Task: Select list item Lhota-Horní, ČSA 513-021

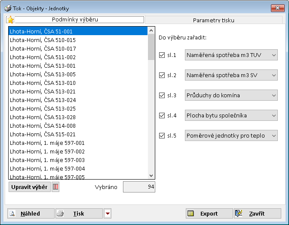Action: click(x=43, y=91)
